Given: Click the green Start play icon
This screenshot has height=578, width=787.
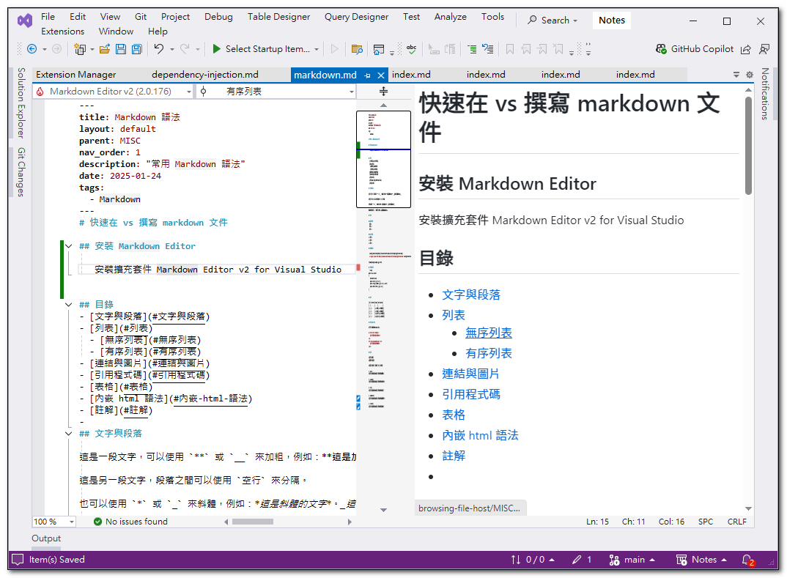Looking at the screenshot, I should [x=216, y=48].
